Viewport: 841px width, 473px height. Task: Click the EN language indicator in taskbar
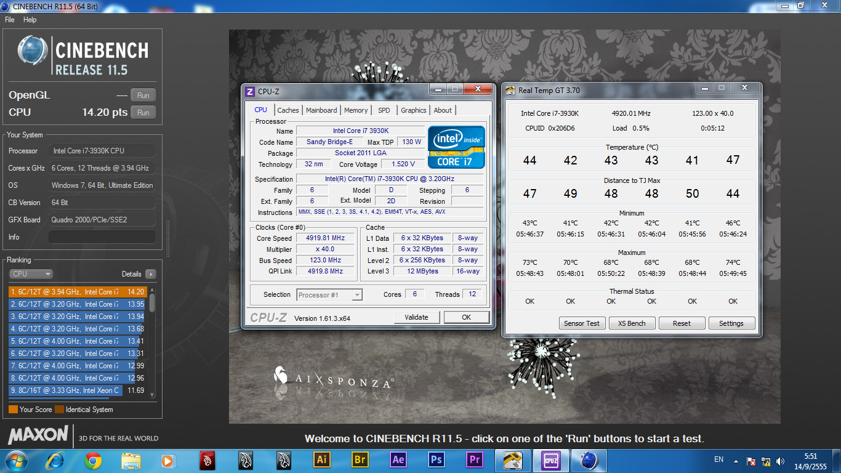718,459
